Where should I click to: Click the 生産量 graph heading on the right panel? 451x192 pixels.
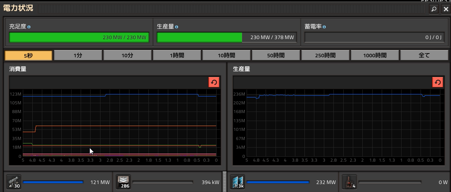(x=242, y=69)
